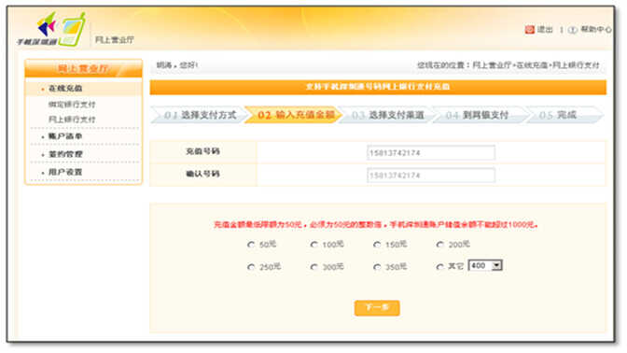Click the orange bank payment title banner
This screenshot has height=353, width=627.
pyautogui.click(x=378, y=87)
